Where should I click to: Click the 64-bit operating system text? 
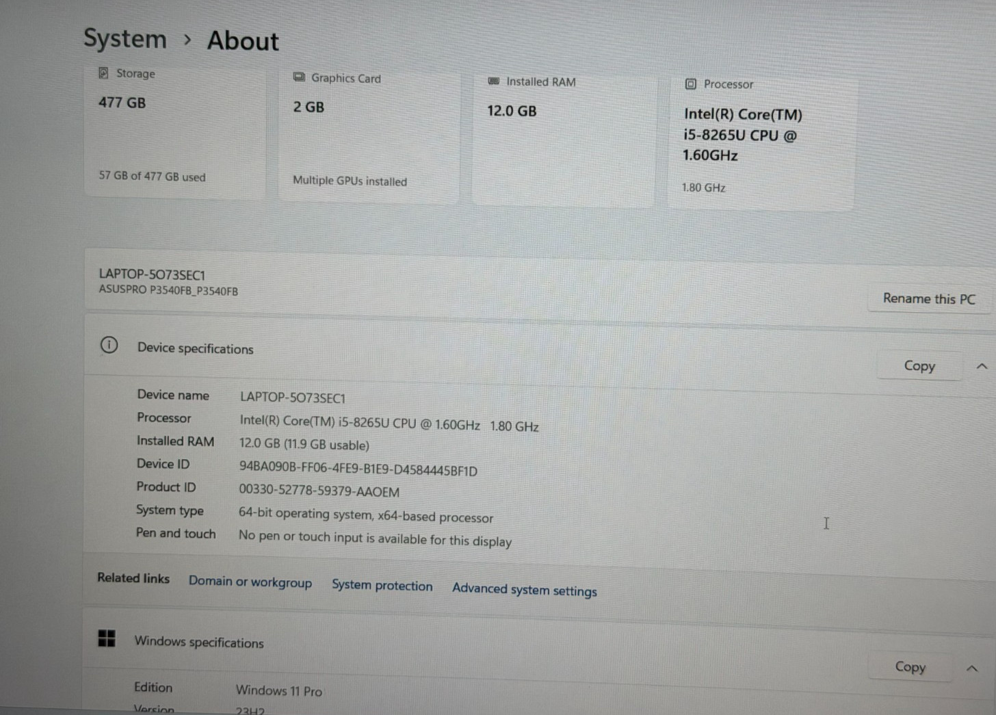366,515
